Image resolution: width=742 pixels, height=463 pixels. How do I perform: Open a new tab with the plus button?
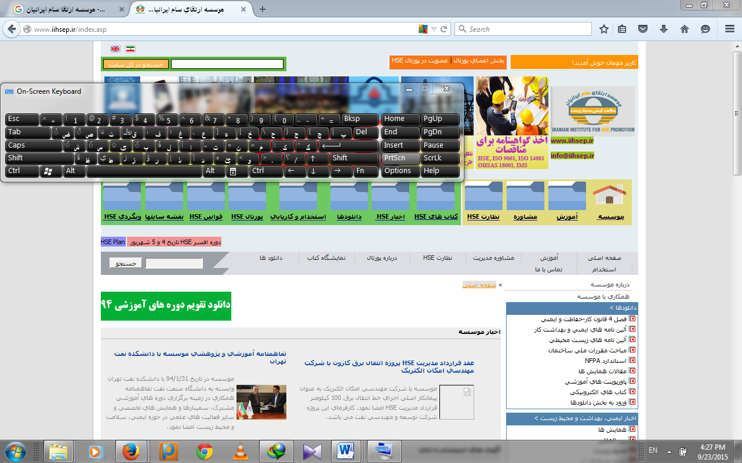tap(263, 9)
